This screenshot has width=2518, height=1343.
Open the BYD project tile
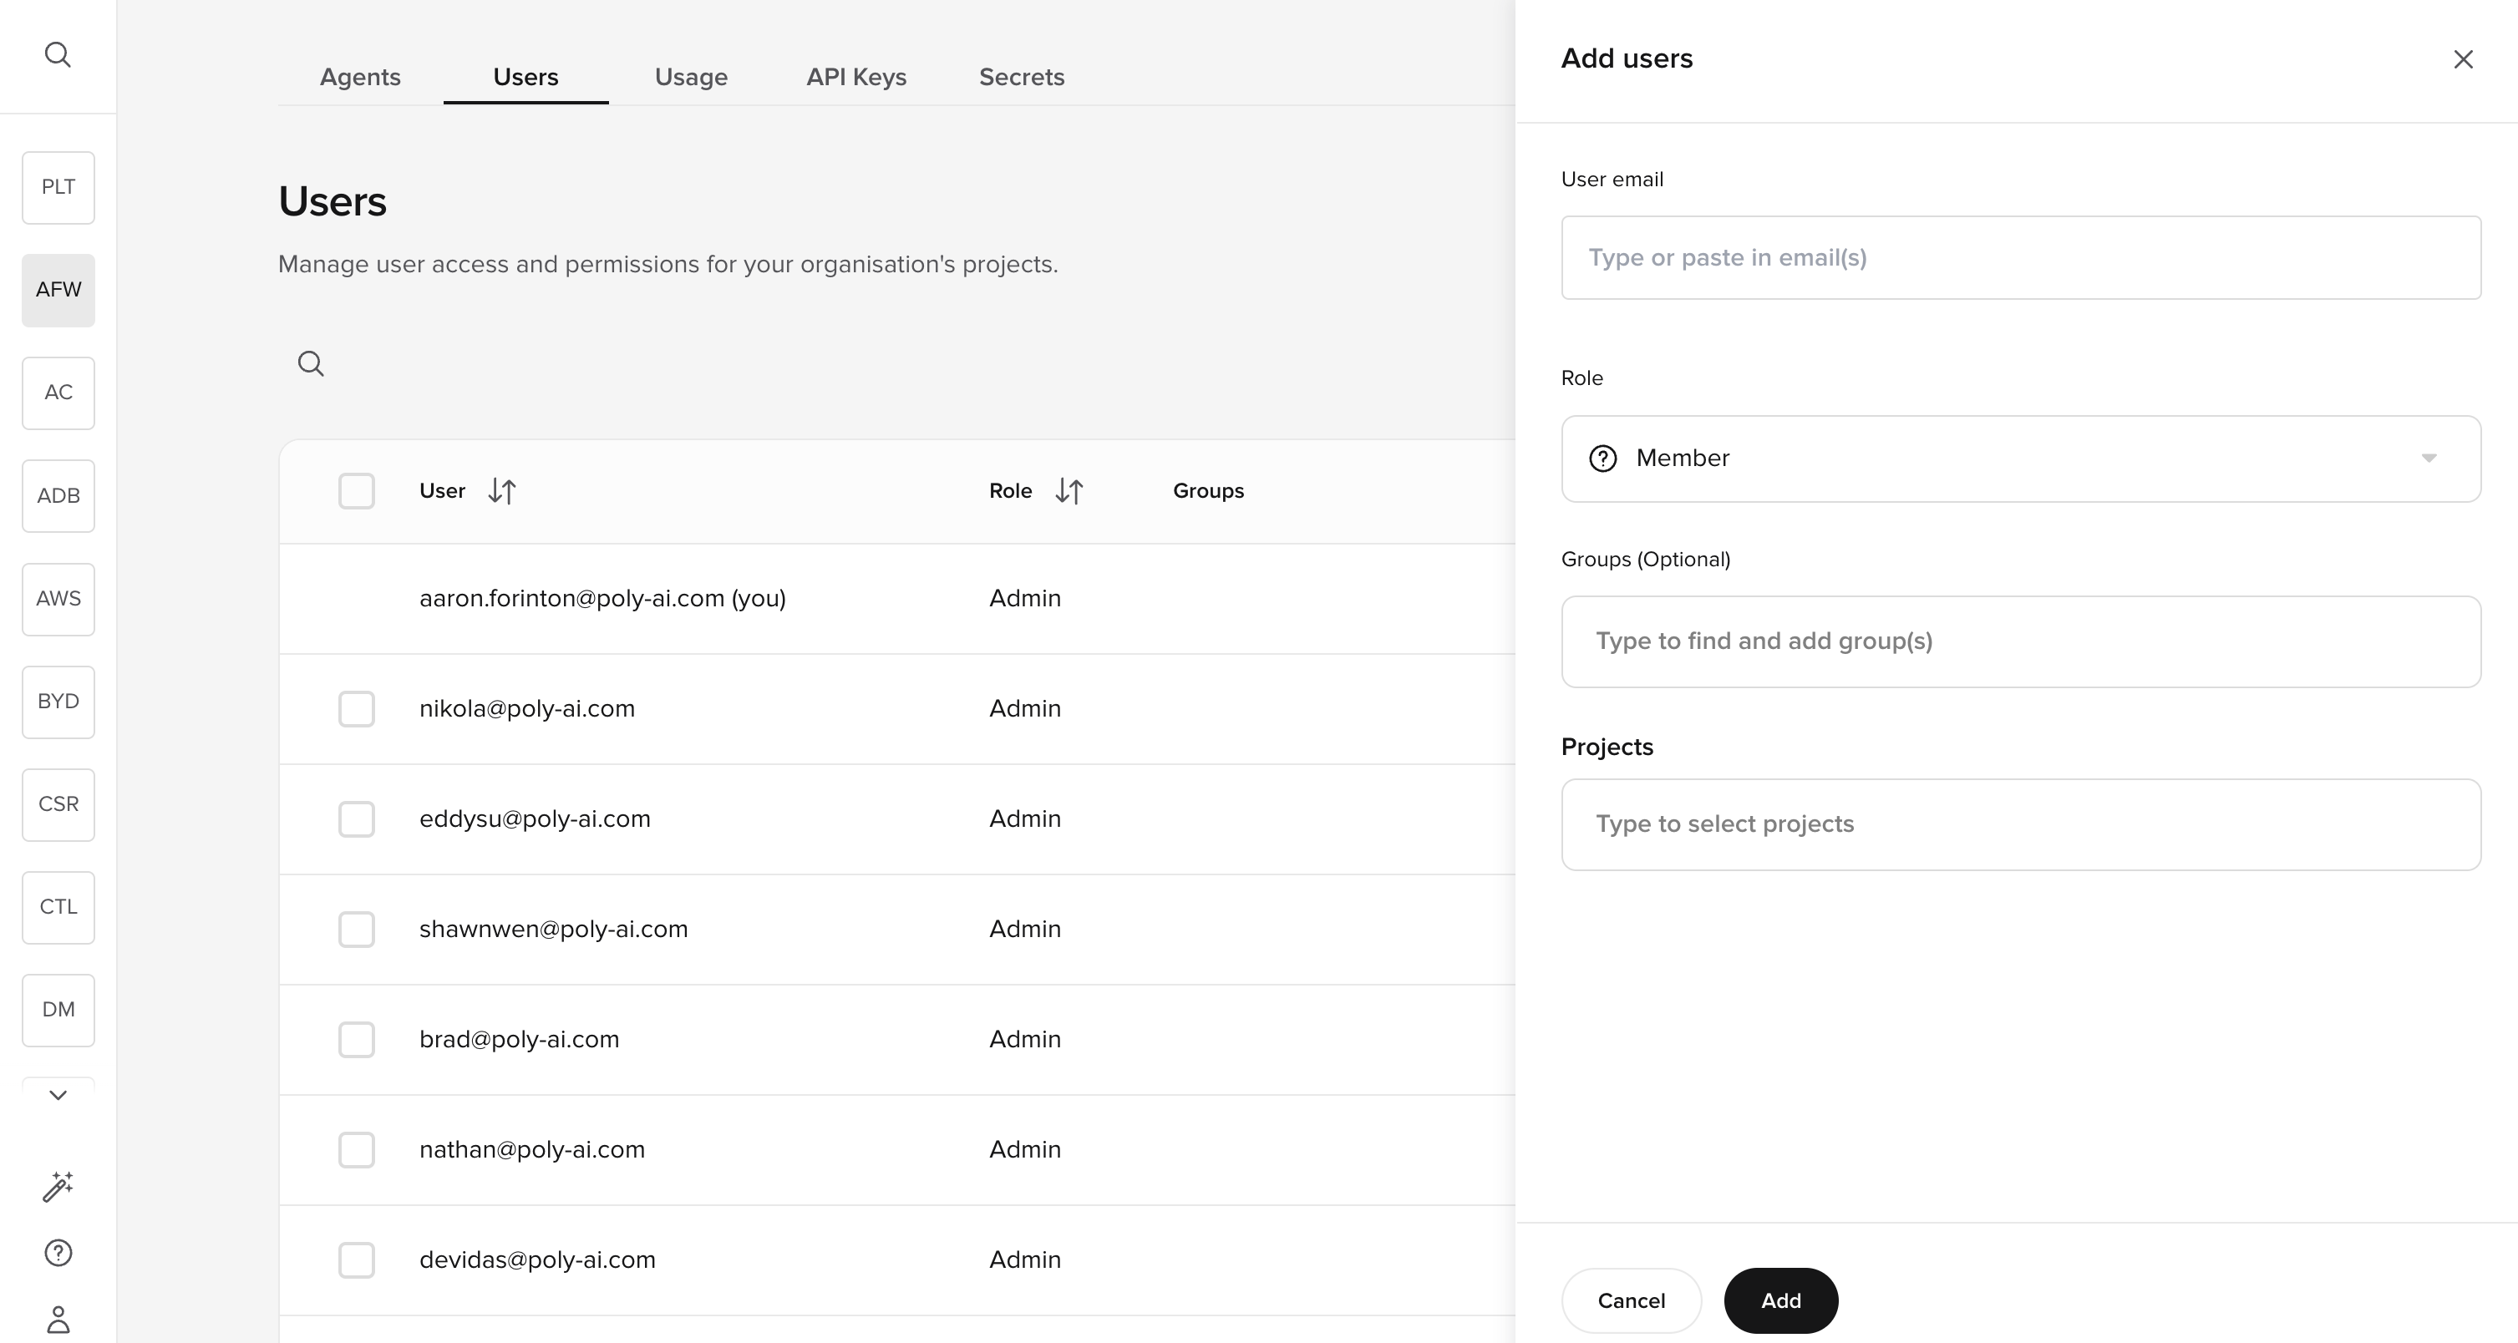[x=58, y=702]
